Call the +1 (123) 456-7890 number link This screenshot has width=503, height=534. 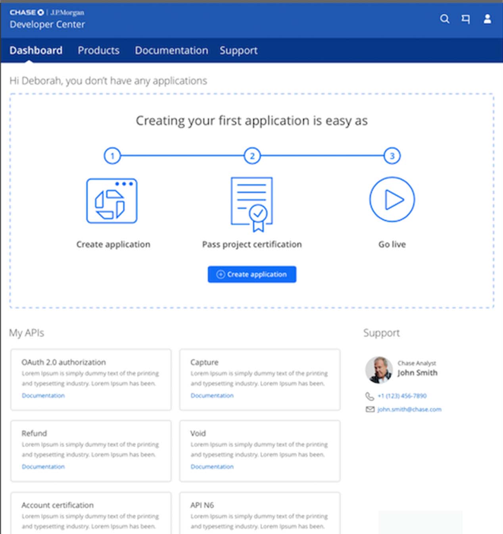[x=402, y=396]
